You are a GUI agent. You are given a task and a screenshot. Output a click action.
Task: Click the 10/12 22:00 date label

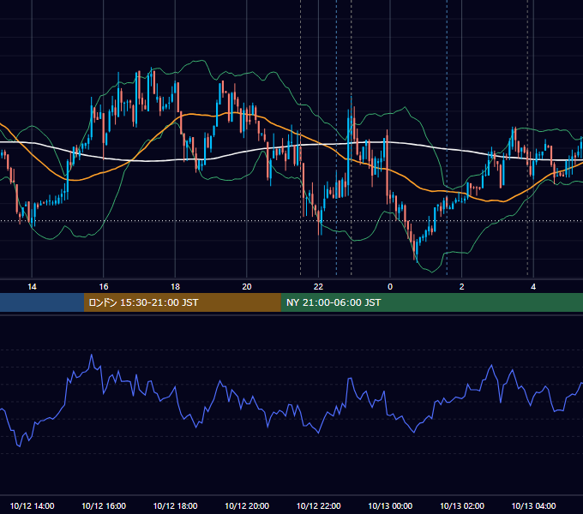click(318, 505)
